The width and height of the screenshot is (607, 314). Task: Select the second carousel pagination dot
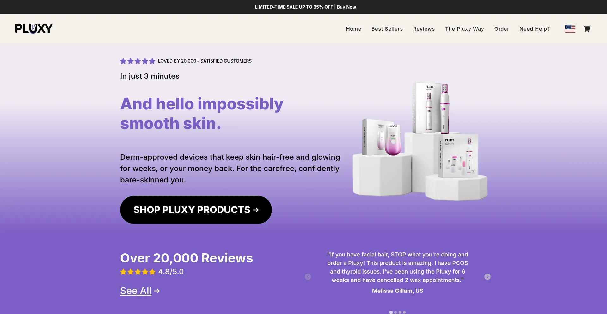[x=395, y=312]
